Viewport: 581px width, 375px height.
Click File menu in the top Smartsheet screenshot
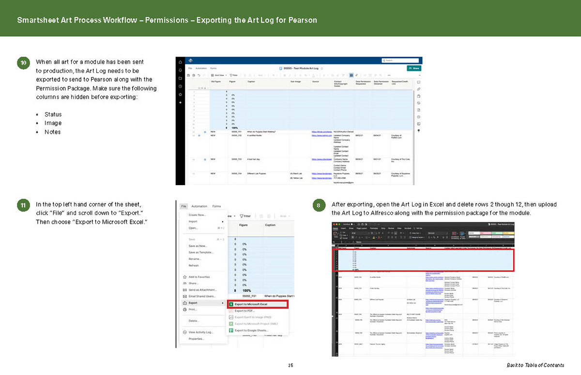pos(189,68)
